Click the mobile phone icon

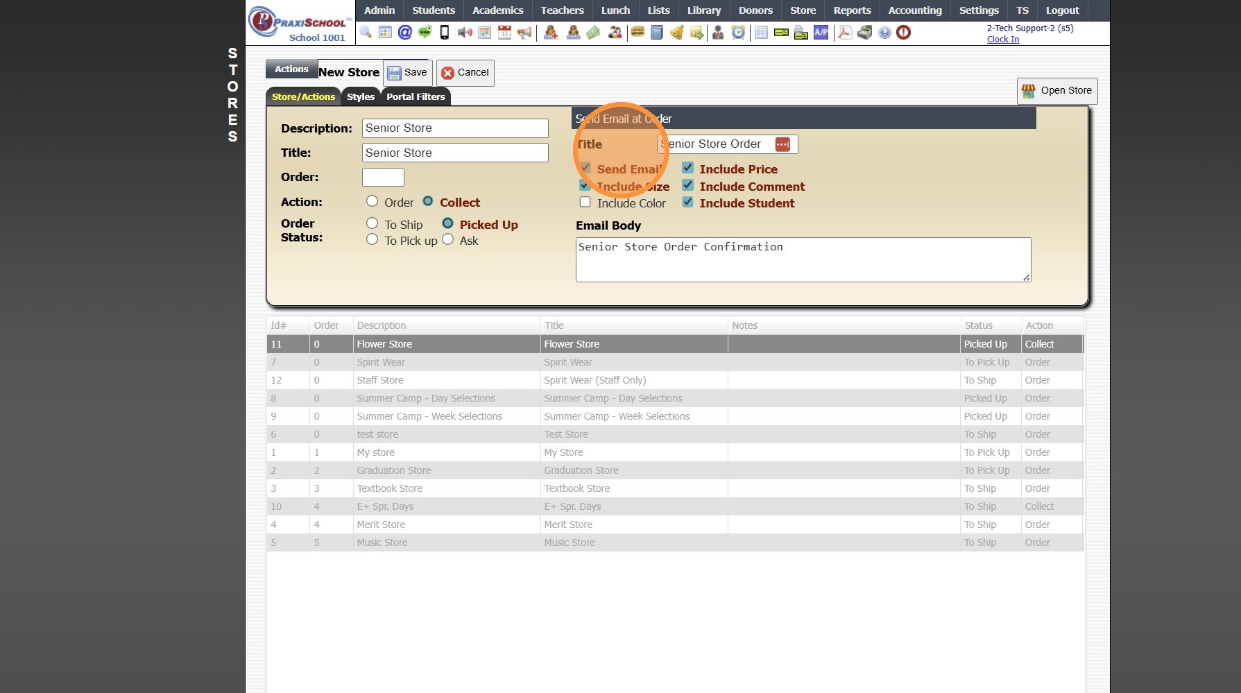(445, 33)
